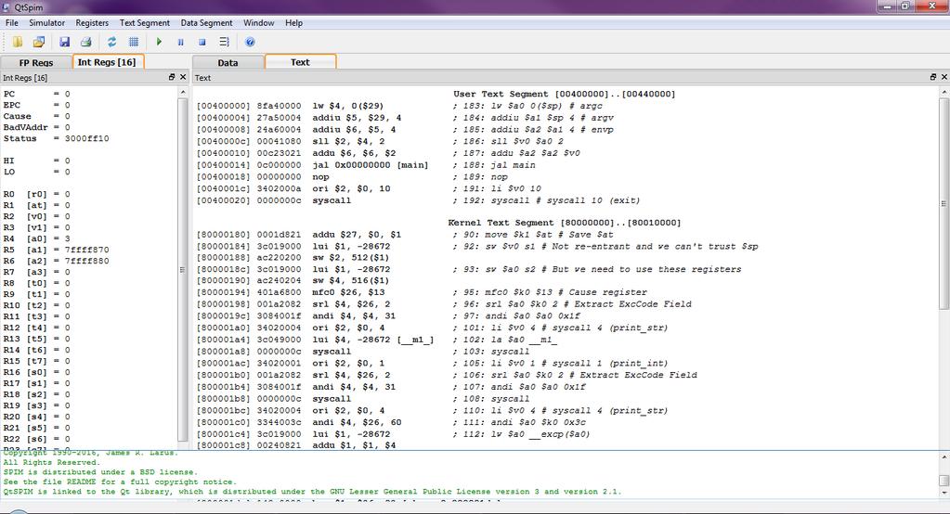Click the Int Regs vertical scrollbar thumb
The image size is (950, 514).
183,269
